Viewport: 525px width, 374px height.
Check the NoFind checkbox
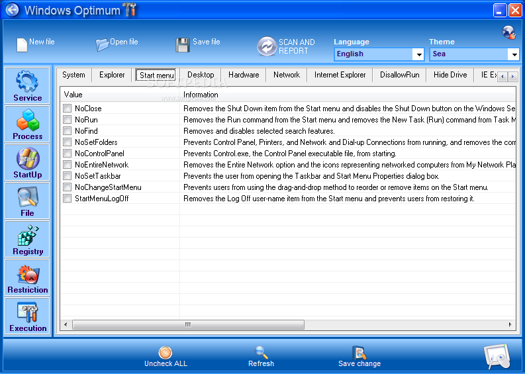point(68,130)
